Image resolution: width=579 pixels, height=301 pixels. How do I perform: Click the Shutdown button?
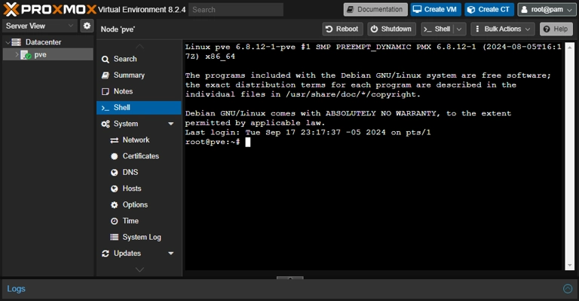click(391, 29)
